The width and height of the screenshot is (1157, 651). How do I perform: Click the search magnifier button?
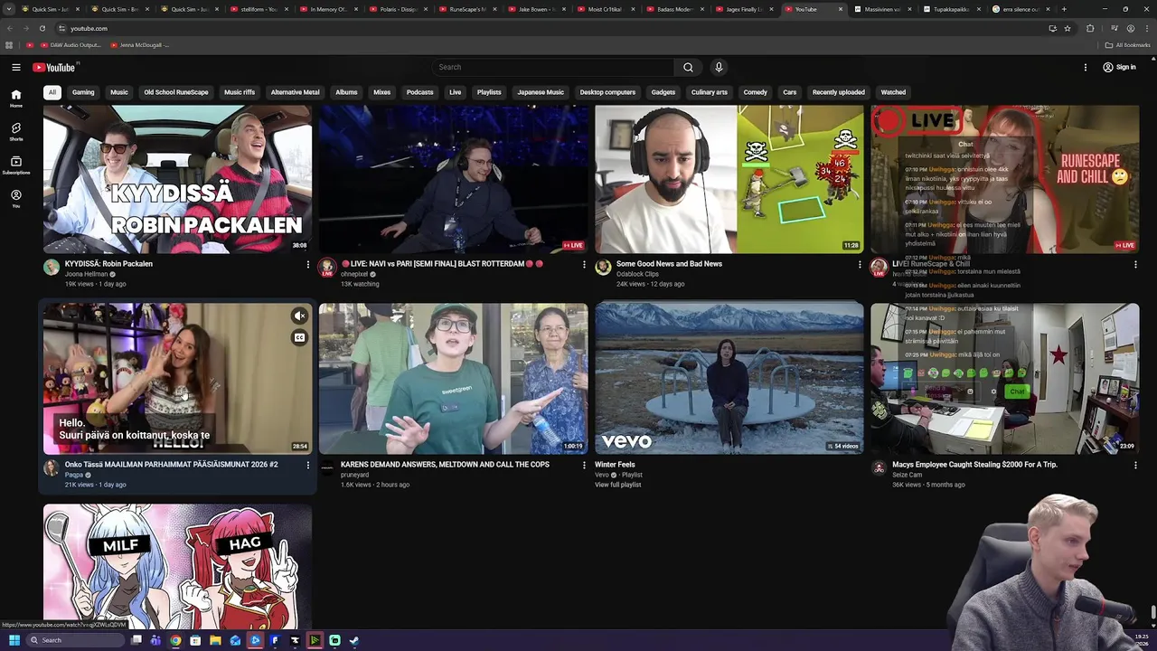pos(688,67)
